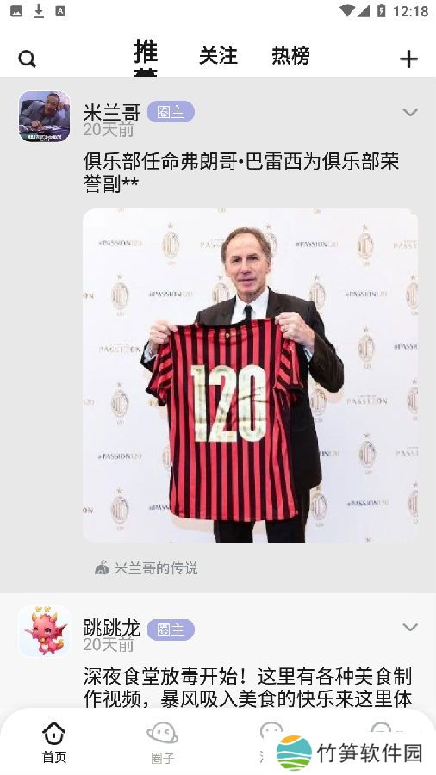Tap the 首页 home icon
Viewport: 436px width, 775px height.
pos(54,733)
